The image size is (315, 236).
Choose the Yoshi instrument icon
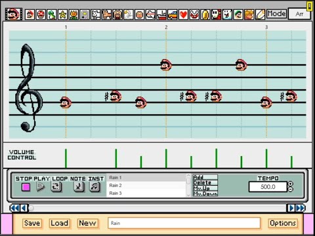point(52,14)
